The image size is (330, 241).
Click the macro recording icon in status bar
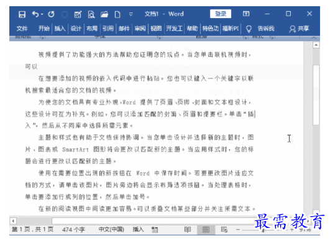(x=155, y=230)
